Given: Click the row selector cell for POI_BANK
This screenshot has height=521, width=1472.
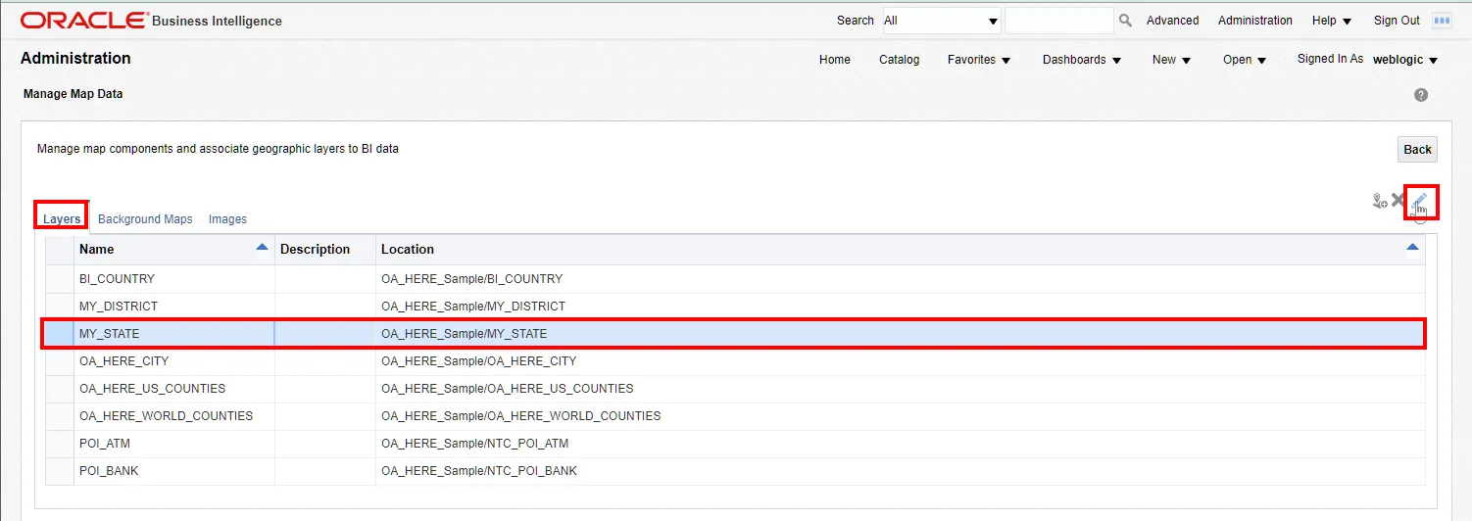Looking at the screenshot, I should tap(60, 471).
